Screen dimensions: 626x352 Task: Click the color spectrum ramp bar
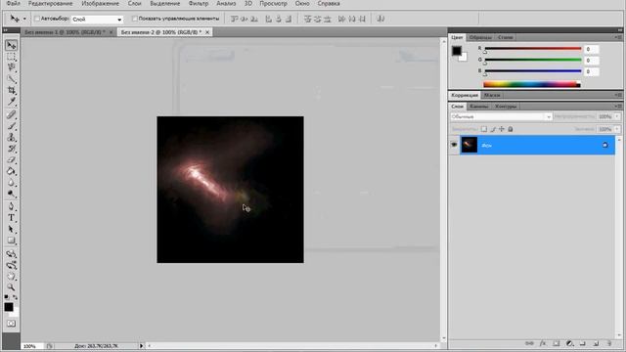tap(532, 84)
